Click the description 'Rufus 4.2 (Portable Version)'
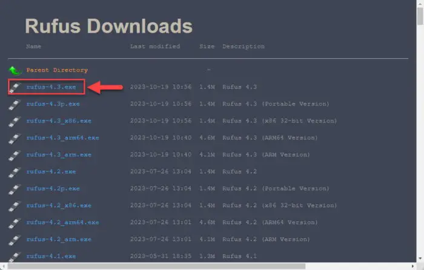This screenshot has width=424, height=270. pos(276,188)
